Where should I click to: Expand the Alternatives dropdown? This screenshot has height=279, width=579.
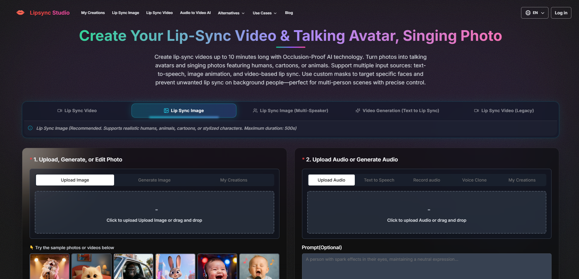pos(231,13)
